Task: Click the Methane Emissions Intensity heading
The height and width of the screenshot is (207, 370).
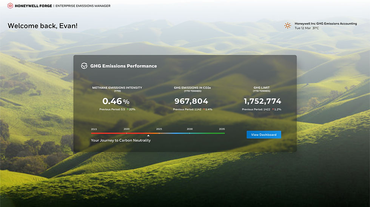Action: click(x=117, y=88)
